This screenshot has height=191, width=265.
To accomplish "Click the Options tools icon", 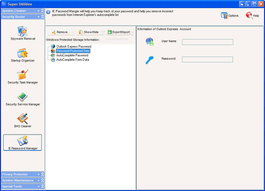I will 224,16.
